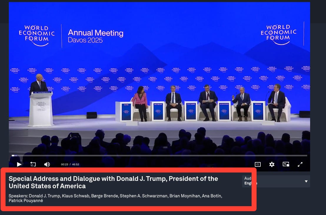Screen dimensions: 326x215
Task: Click the Special Address video title
Action: point(113,182)
